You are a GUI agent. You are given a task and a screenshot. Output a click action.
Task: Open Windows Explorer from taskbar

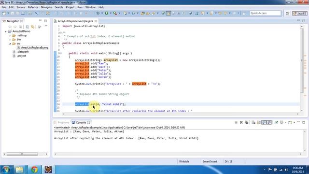(x=19, y=170)
